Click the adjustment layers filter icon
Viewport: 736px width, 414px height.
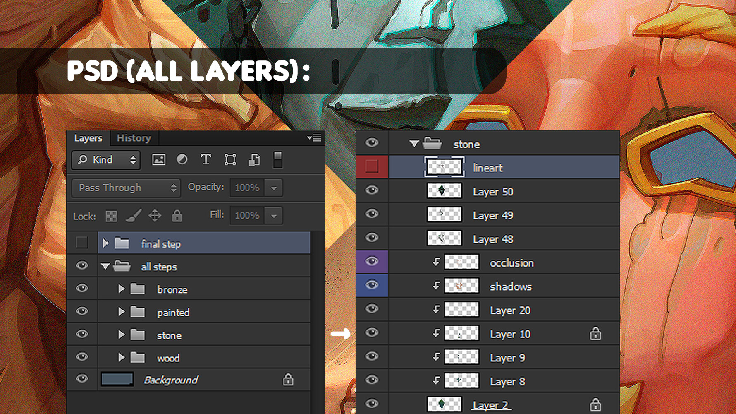click(x=182, y=160)
